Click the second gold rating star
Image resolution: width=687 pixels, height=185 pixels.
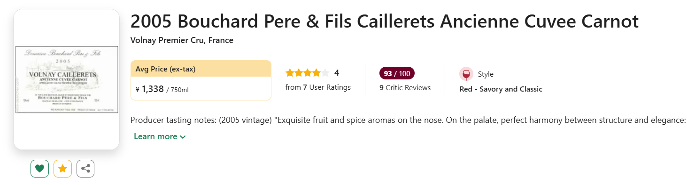[x=299, y=73]
